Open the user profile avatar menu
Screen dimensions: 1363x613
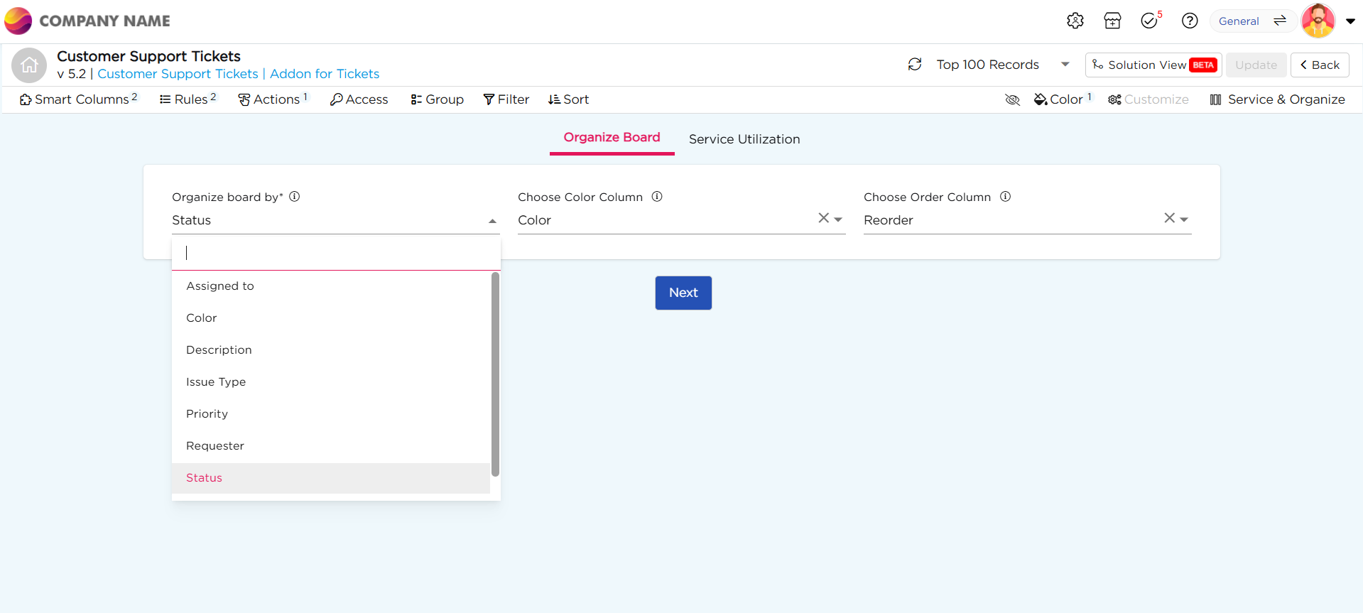[1318, 21]
